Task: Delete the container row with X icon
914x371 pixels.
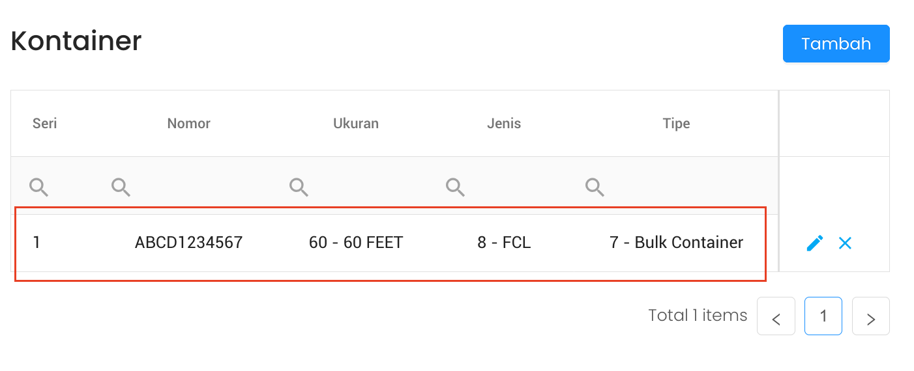Action: (x=845, y=243)
